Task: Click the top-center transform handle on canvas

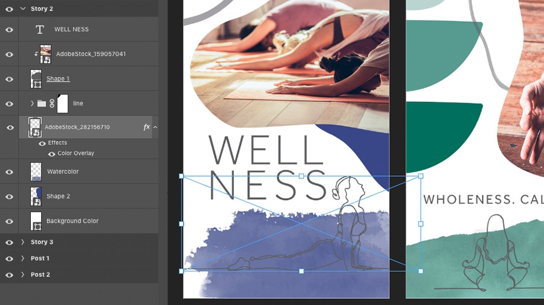Action: 301,176
